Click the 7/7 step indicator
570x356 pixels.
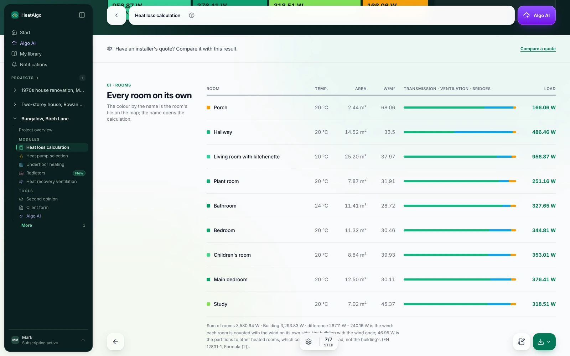coord(328,342)
